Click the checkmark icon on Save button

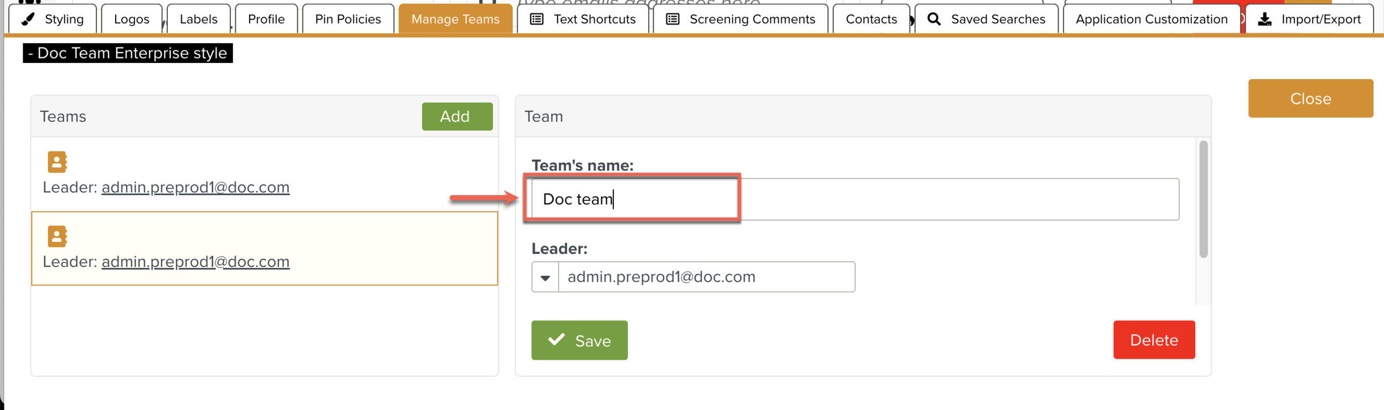coord(556,339)
